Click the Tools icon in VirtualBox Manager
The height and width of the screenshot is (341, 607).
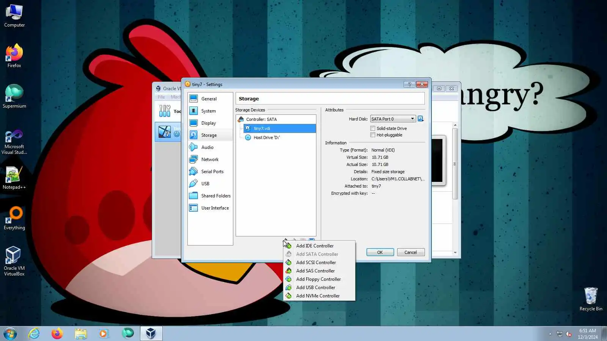tap(165, 111)
